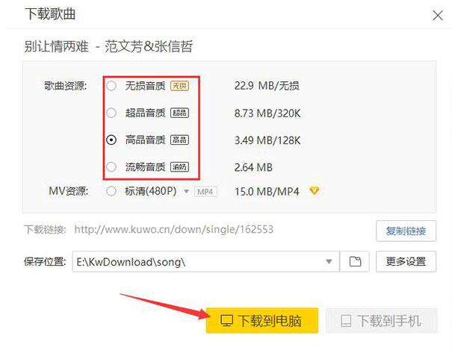This screenshot has width=452, height=353.
Task: Open 更多设置 settings
Action: pos(406,261)
